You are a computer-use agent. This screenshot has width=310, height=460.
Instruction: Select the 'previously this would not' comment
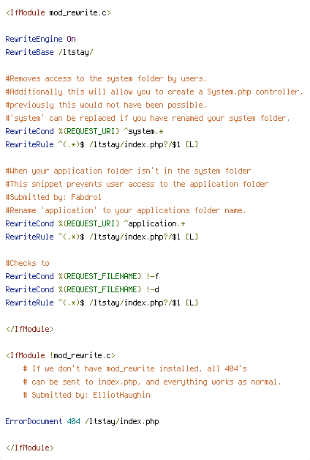point(106,105)
